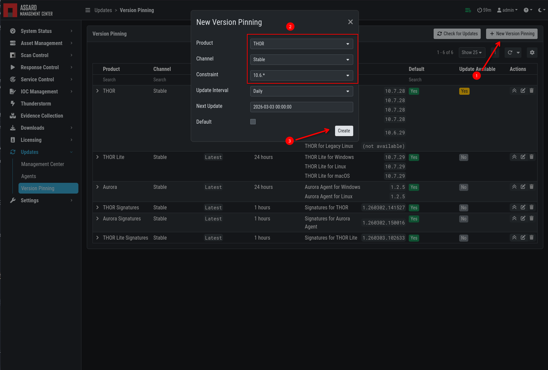Click the Create button in dialog
The height and width of the screenshot is (370, 548).
(344, 131)
